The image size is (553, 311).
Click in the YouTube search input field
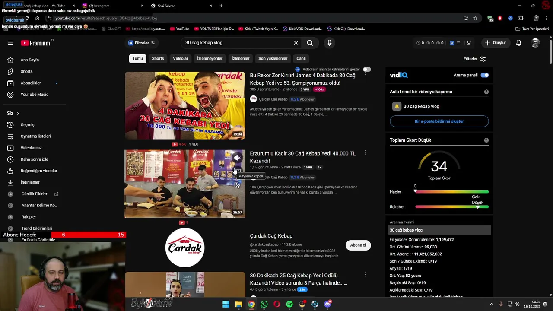click(238, 43)
